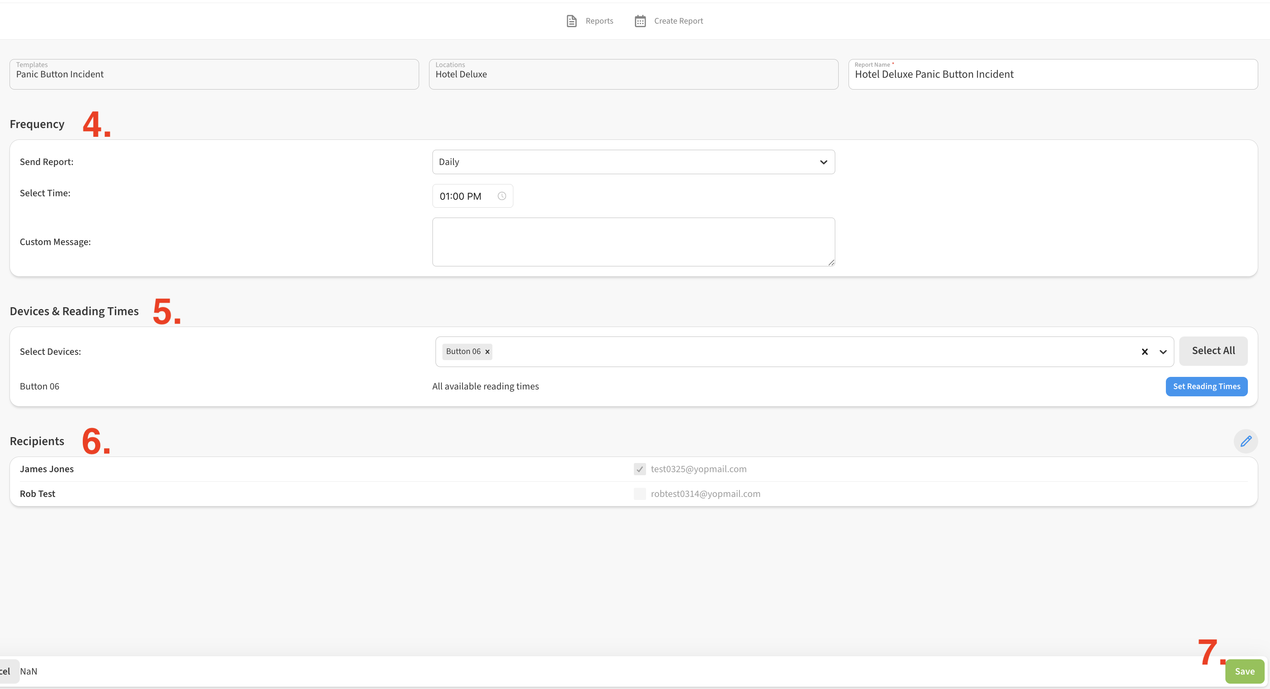Expand the Select Devices dropdown arrow
Viewport: 1270px width, 689px height.
click(x=1163, y=352)
